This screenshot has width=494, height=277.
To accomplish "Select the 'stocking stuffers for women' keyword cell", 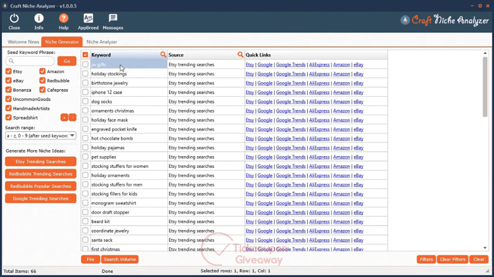I will click(x=129, y=166).
